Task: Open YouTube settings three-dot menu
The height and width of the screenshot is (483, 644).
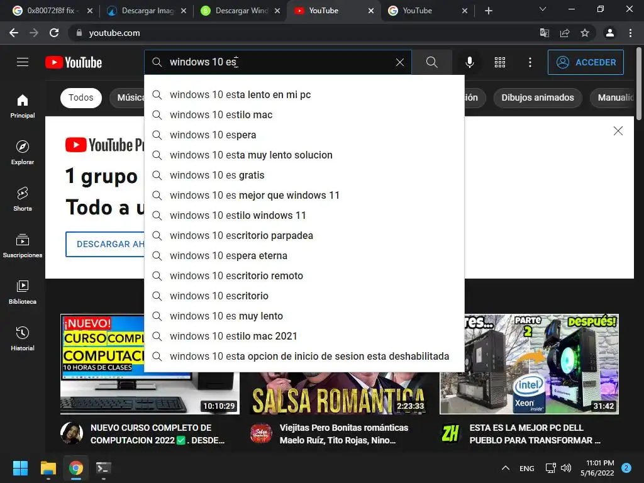Action: 530,62
